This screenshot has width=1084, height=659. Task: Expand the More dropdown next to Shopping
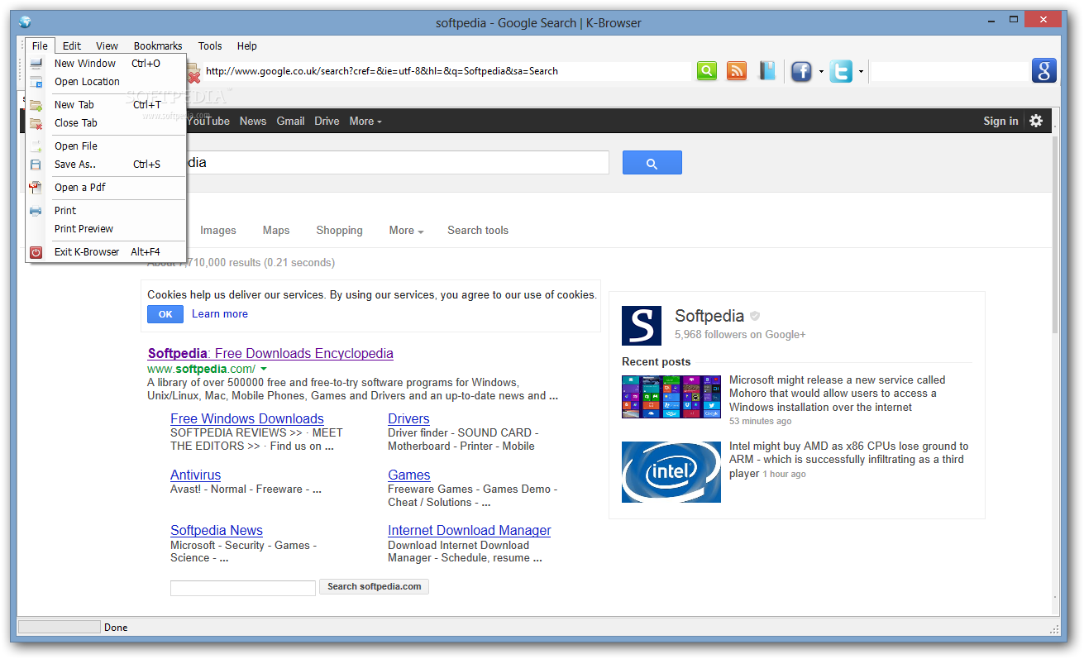(x=406, y=231)
